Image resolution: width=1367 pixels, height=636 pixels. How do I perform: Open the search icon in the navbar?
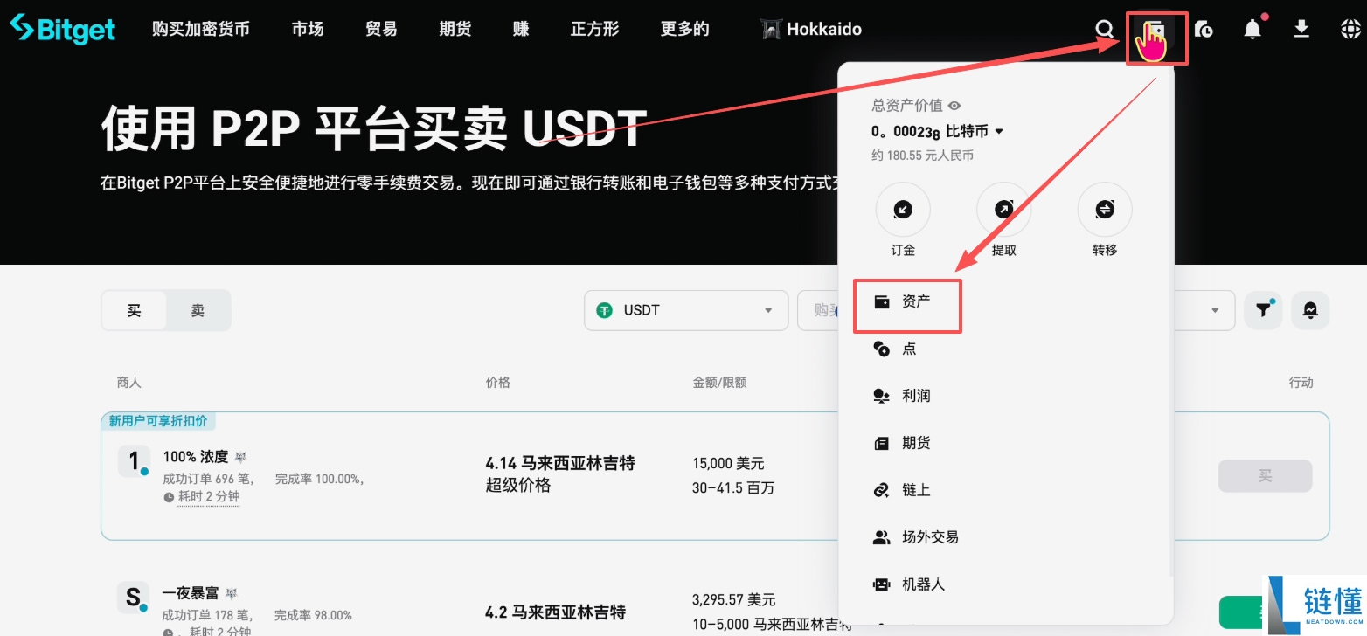pos(1105,29)
